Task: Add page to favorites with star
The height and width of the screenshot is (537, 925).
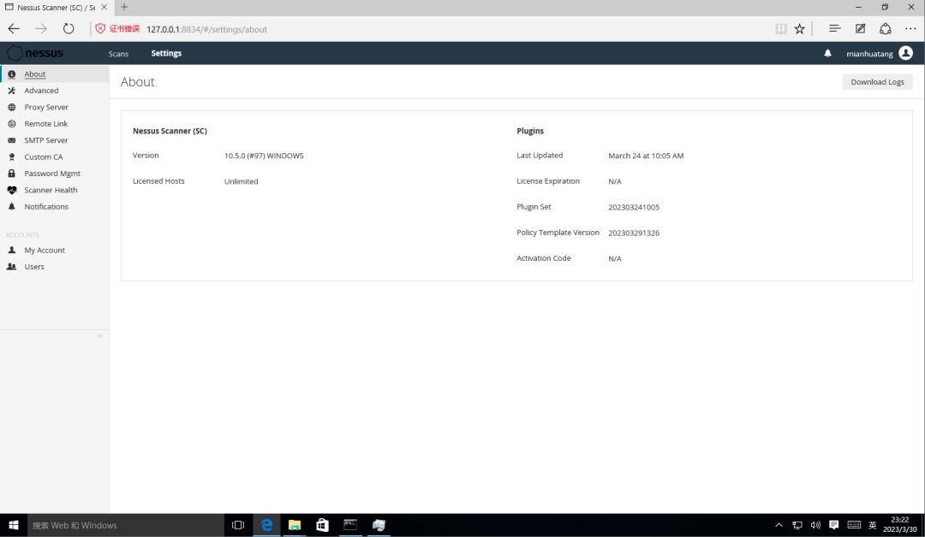Action: [799, 29]
